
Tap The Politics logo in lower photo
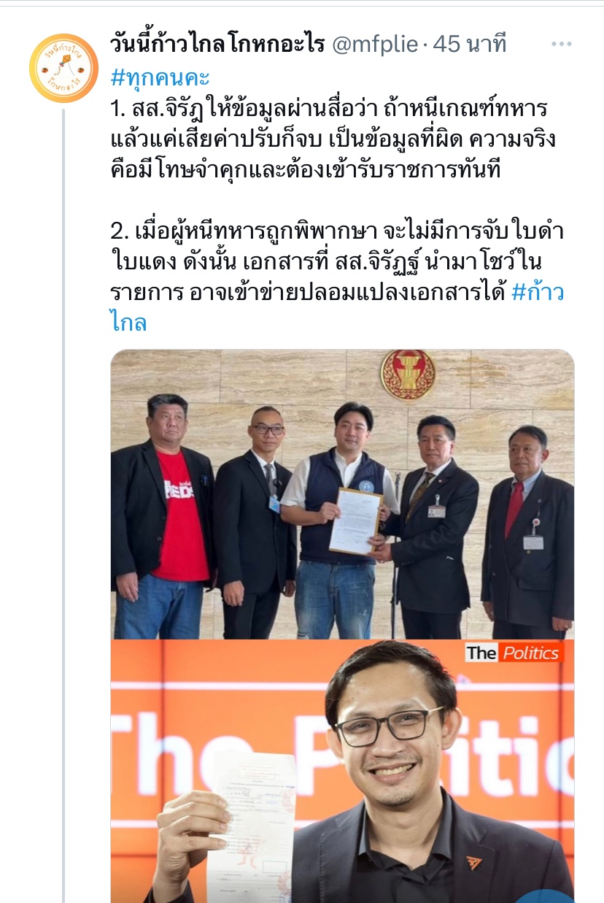[514, 653]
